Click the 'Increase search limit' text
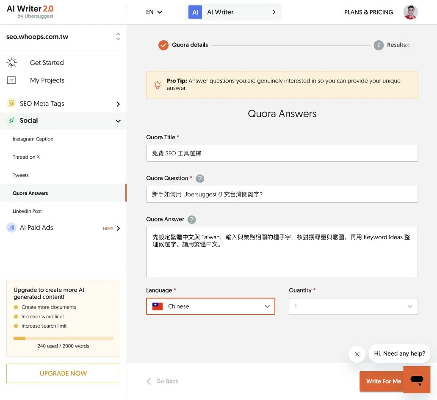The height and width of the screenshot is (400, 437). click(44, 326)
